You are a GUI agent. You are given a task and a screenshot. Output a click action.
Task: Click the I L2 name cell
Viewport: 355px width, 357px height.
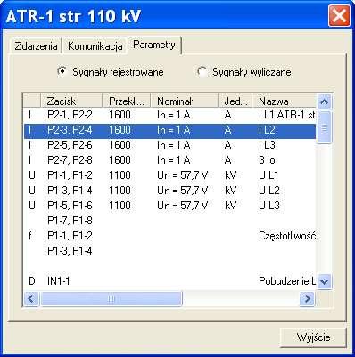tap(267, 130)
